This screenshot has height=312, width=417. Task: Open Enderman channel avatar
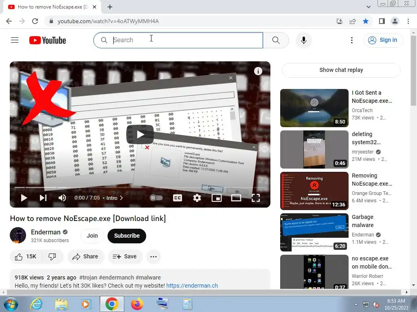pyautogui.click(x=18, y=235)
